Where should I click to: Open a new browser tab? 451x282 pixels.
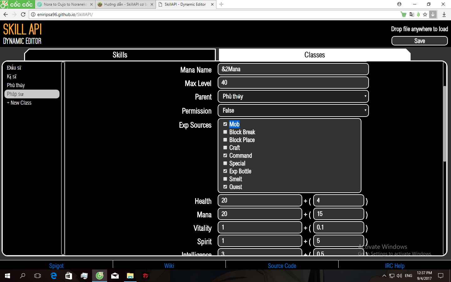221,4
